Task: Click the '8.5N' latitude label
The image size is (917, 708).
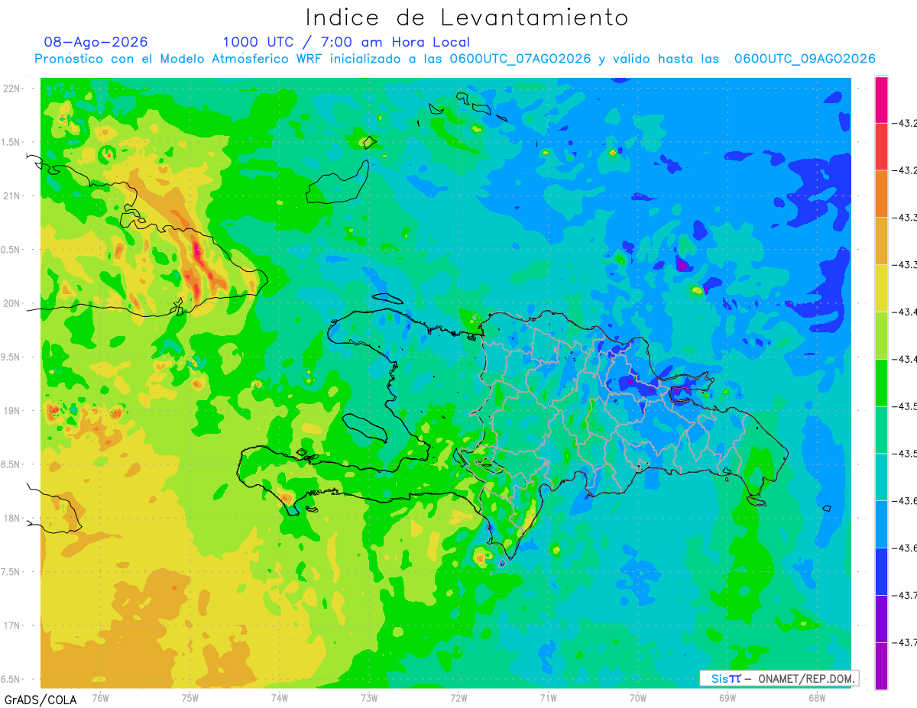Action: [x=11, y=464]
